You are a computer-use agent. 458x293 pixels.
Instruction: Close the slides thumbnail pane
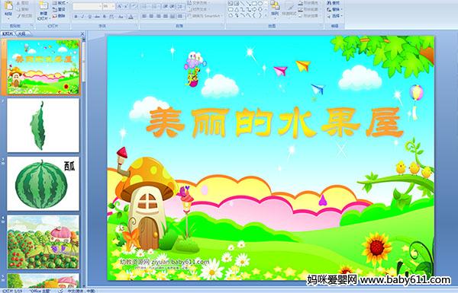tap(82, 33)
